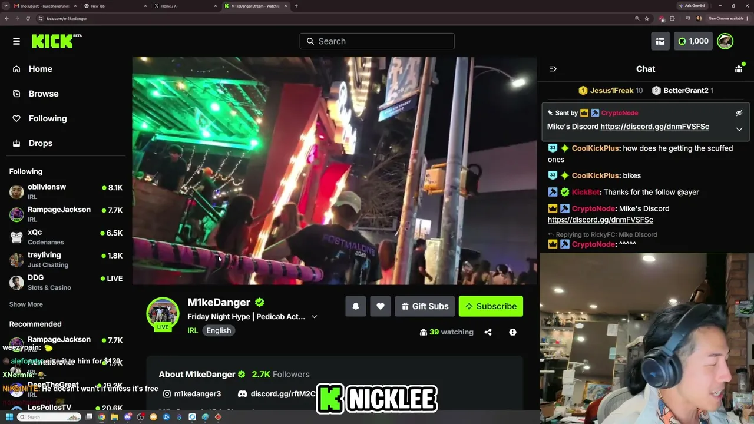Go to Browse in sidebar
The width and height of the screenshot is (754, 424).
click(x=43, y=94)
